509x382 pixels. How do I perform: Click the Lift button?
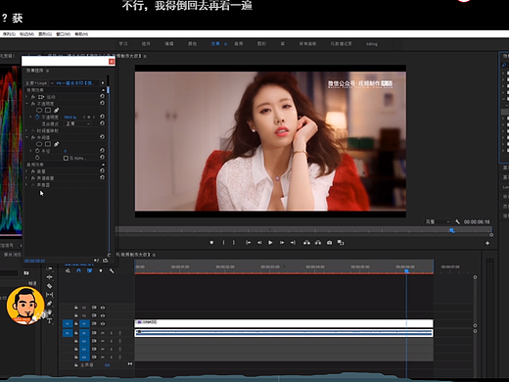(306, 243)
